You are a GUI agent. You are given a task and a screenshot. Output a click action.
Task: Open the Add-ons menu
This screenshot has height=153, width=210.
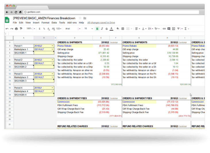(x=72, y=23)
